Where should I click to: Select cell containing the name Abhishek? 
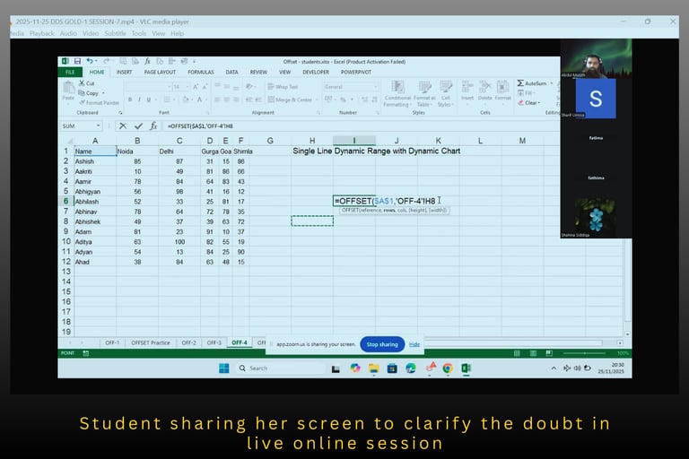click(95, 221)
